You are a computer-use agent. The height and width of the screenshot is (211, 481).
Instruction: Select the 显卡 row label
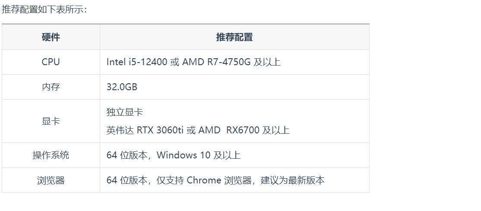[51, 121]
